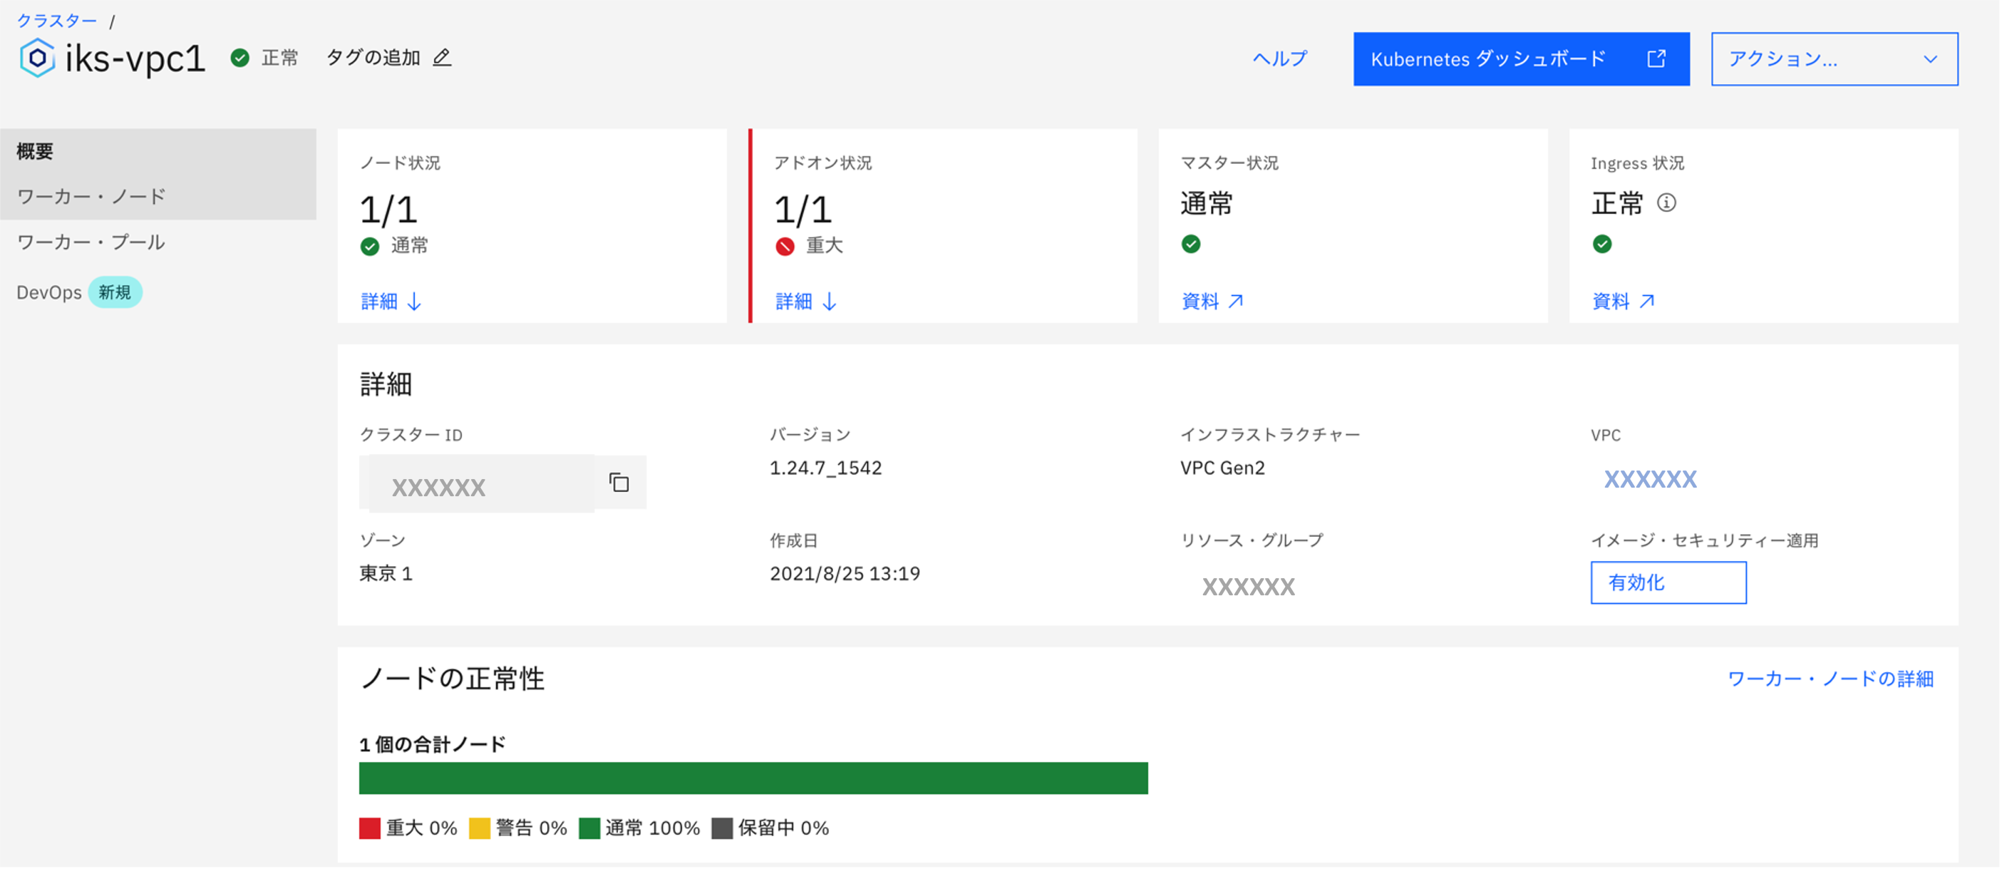Click the 有効化 button under イメージ・セキュリティー適用
2002x869 pixels.
tap(1668, 582)
